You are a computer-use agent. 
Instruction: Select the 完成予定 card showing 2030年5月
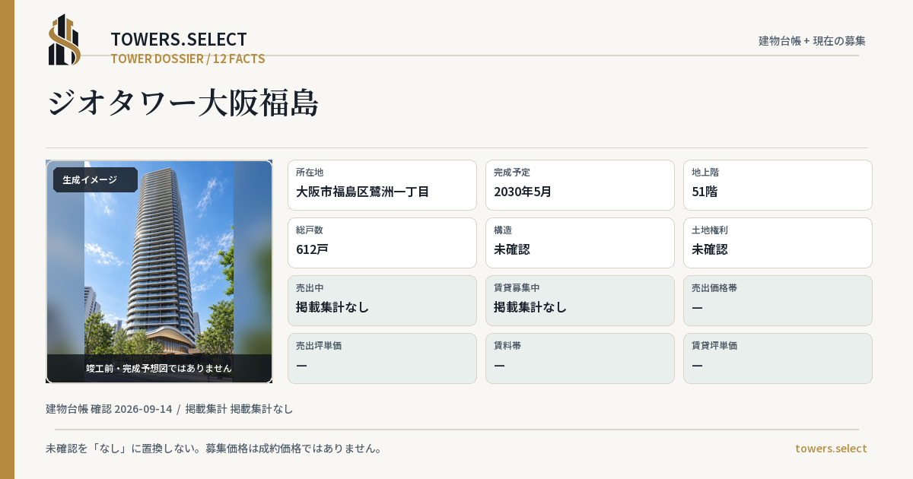[x=580, y=185]
